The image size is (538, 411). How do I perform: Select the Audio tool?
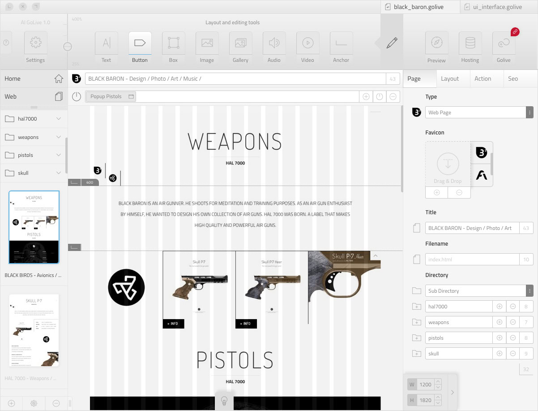click(x=274, y=43)
